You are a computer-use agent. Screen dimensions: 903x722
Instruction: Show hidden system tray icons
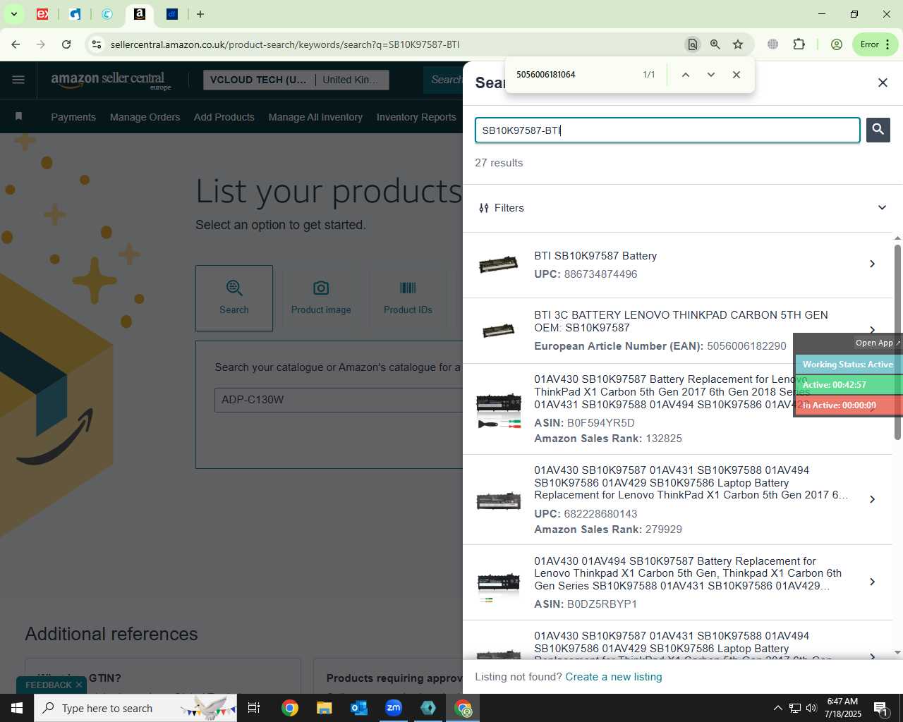pos(777,708)
